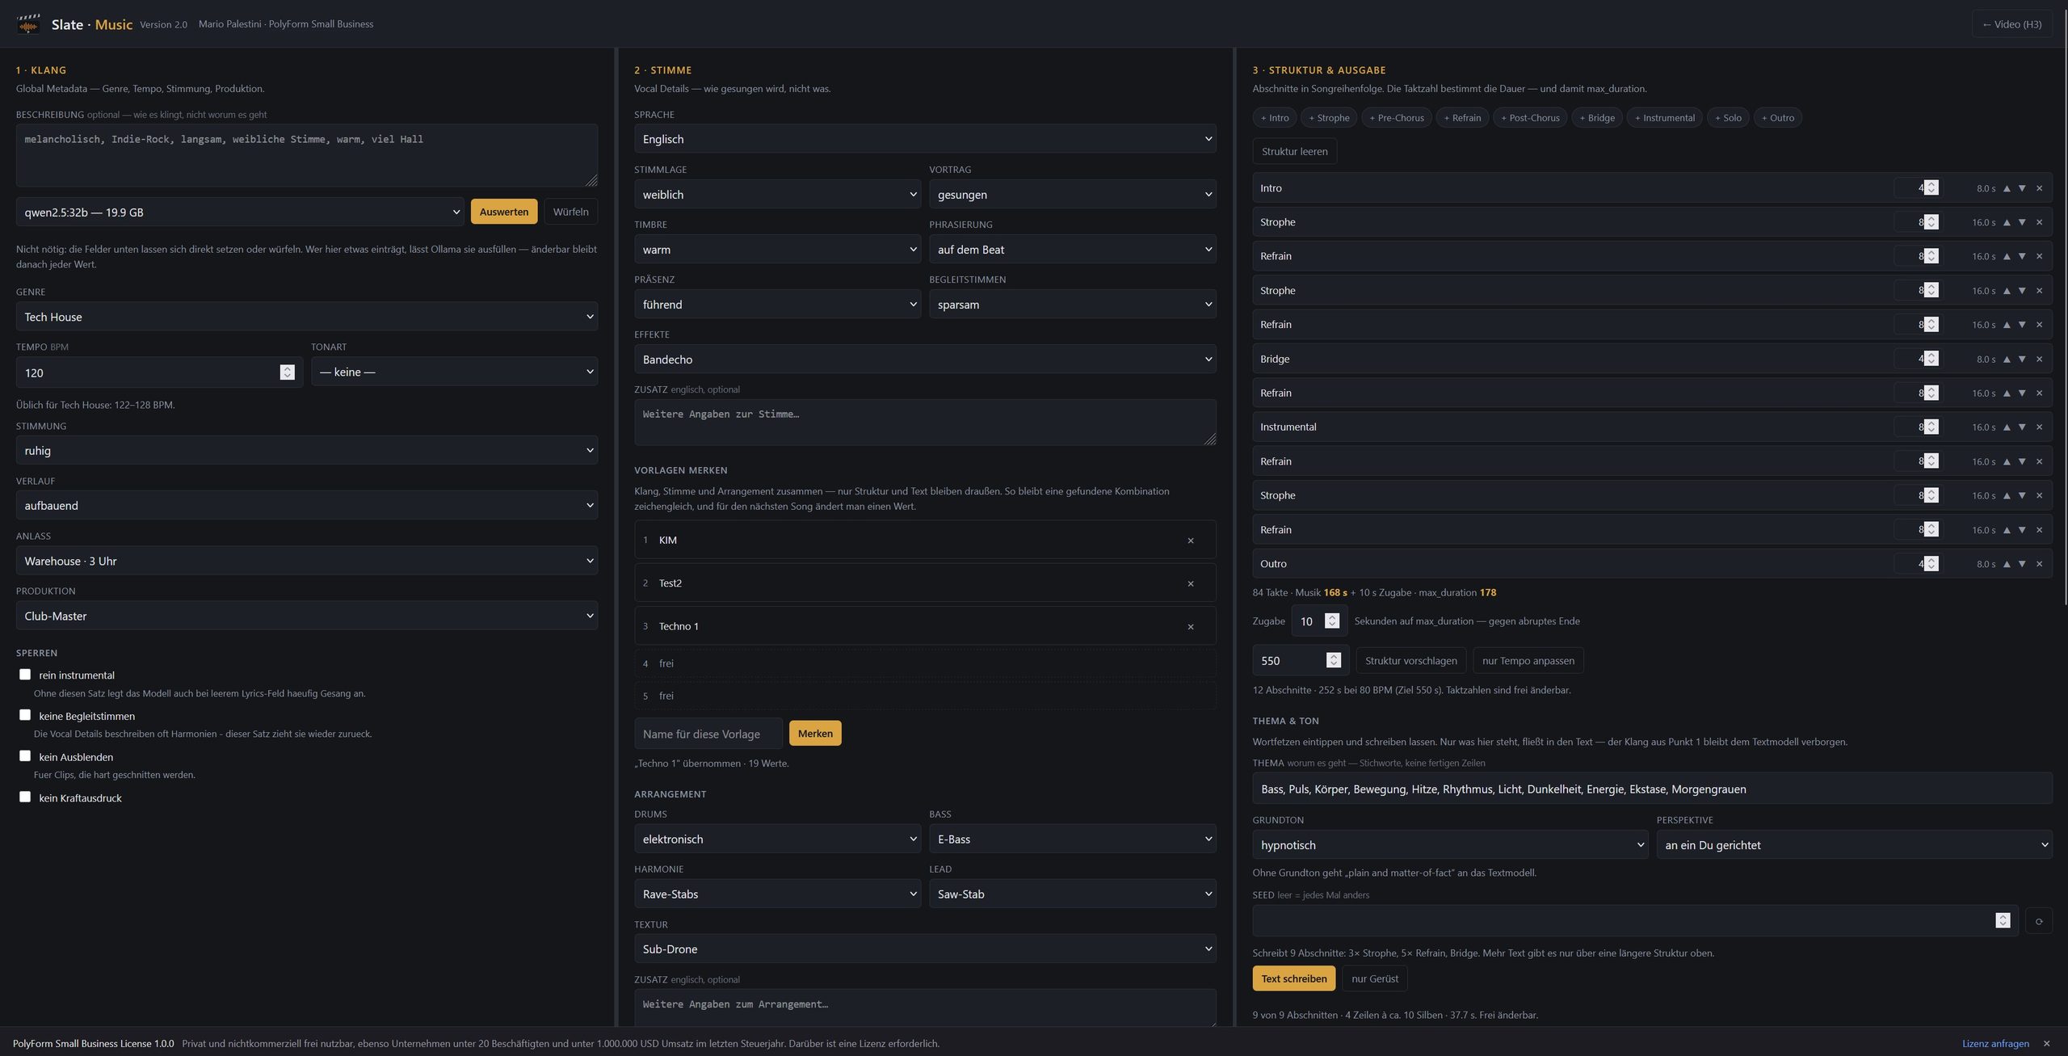Enable the keine Begleitstimmen checkbox

[x=25, y=715]
